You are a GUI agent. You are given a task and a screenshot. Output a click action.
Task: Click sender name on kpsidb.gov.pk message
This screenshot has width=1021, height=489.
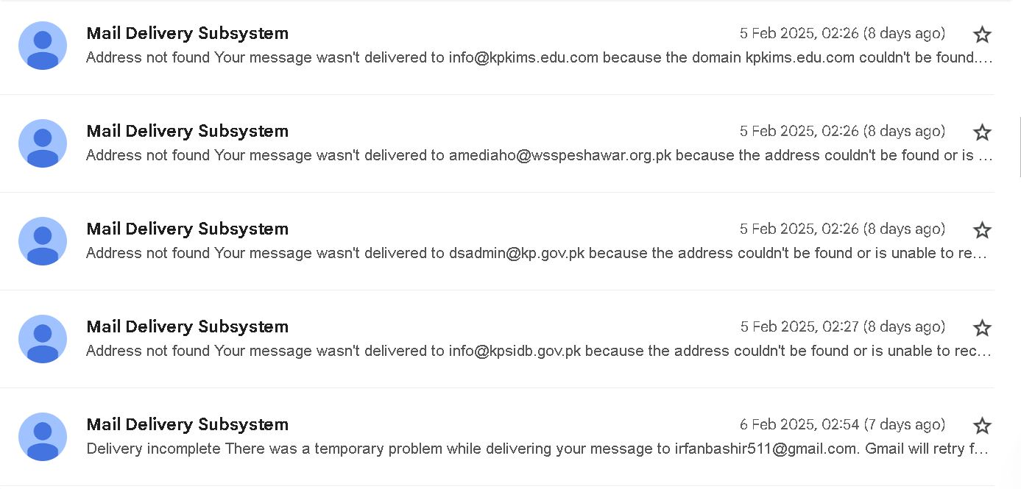coord(187,326)
